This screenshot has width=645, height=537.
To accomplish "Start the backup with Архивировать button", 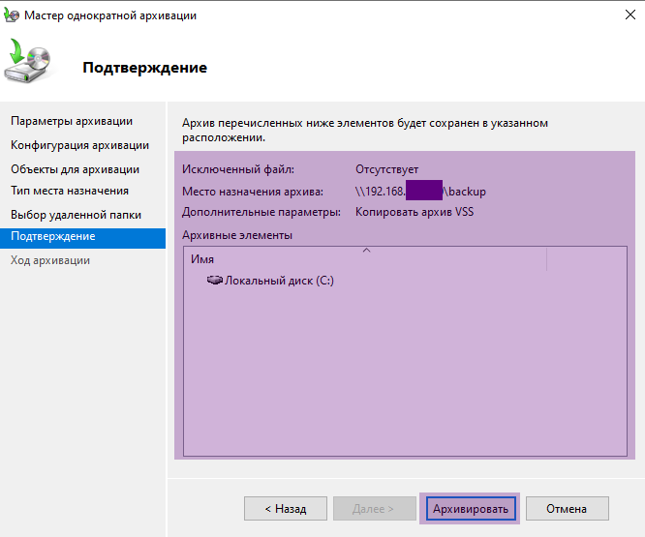I will (471, 509).
